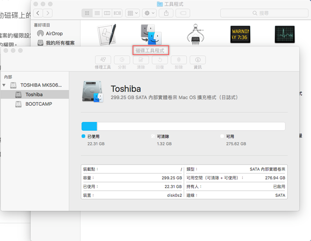Click the Erase (清除) toolbar icon

coord(141,60)
